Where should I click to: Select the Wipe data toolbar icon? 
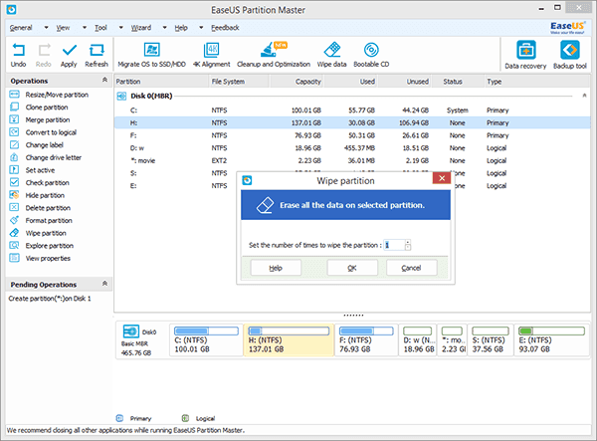tap(331, 55)
